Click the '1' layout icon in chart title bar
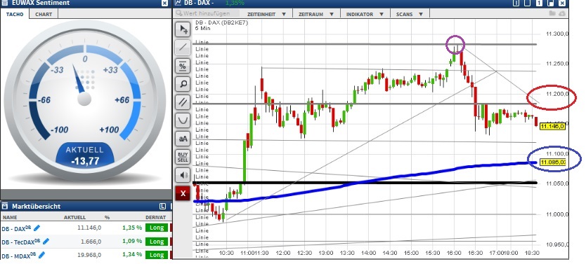 (x=539, y=3)
